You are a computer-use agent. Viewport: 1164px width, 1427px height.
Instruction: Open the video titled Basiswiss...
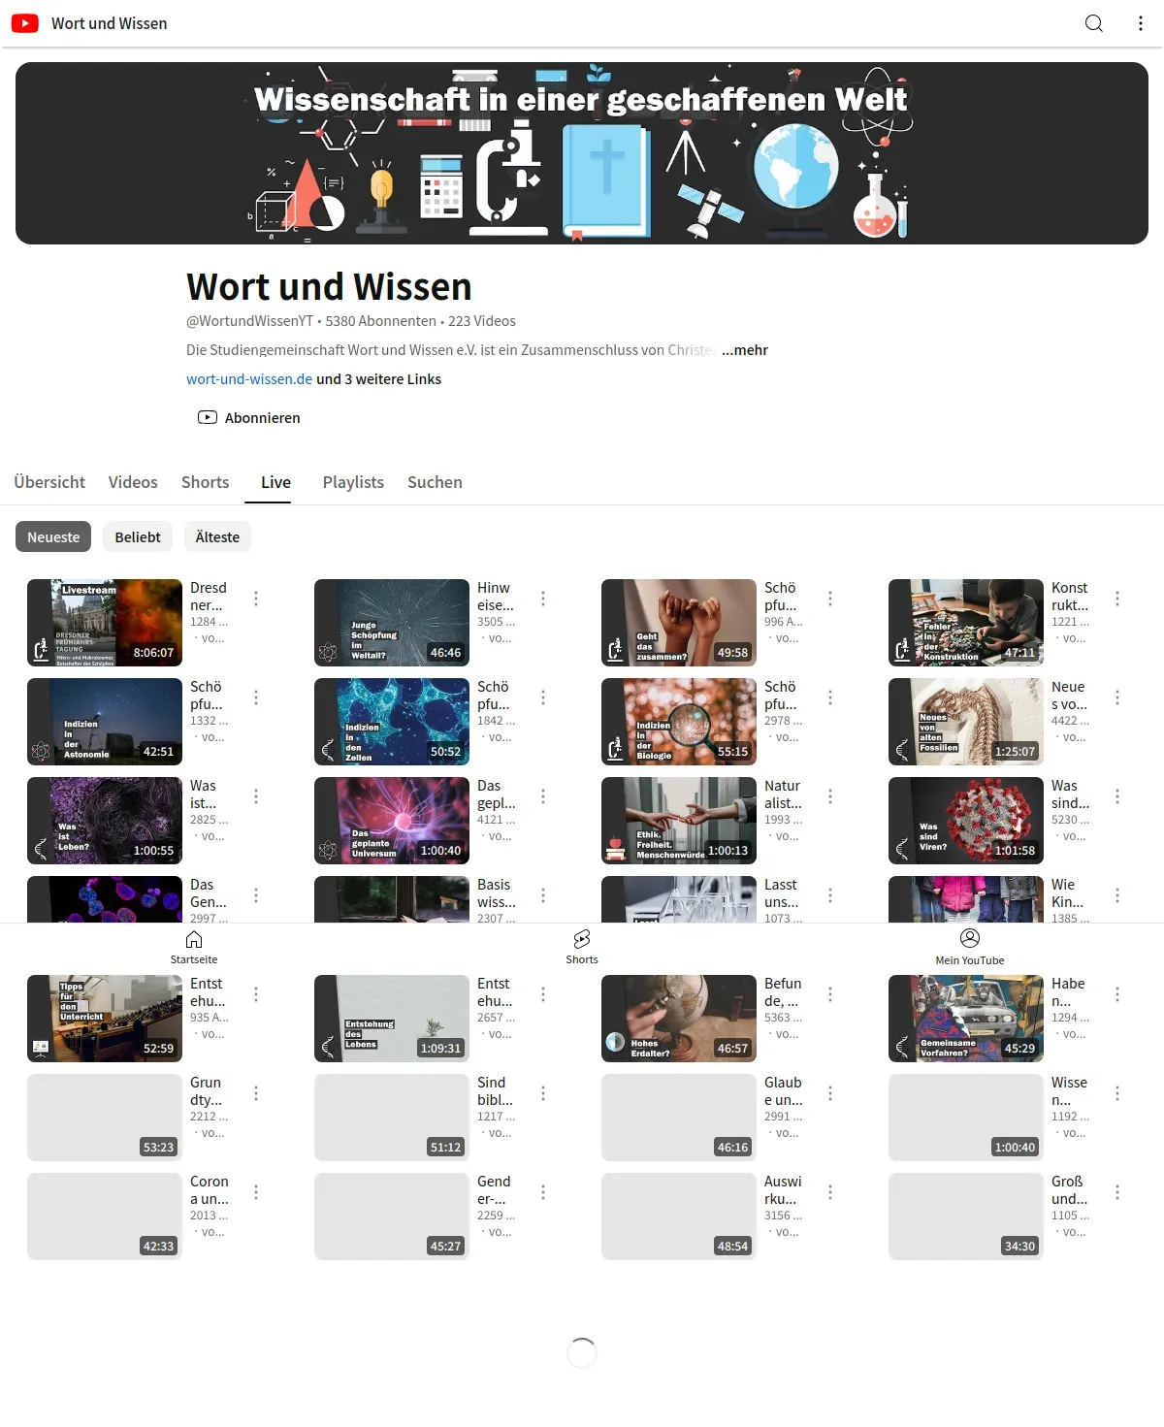point(496,893)
